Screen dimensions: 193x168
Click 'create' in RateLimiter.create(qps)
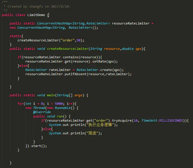(x=106, y=70)
